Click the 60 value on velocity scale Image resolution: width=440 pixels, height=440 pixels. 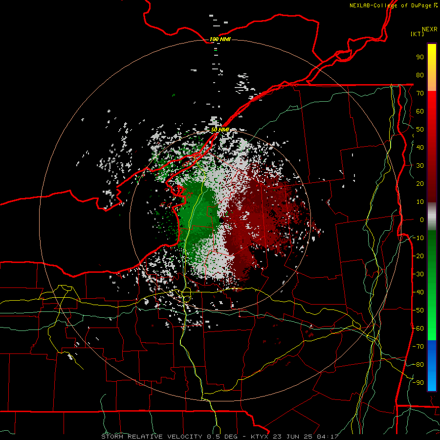(x=420, y=111)
